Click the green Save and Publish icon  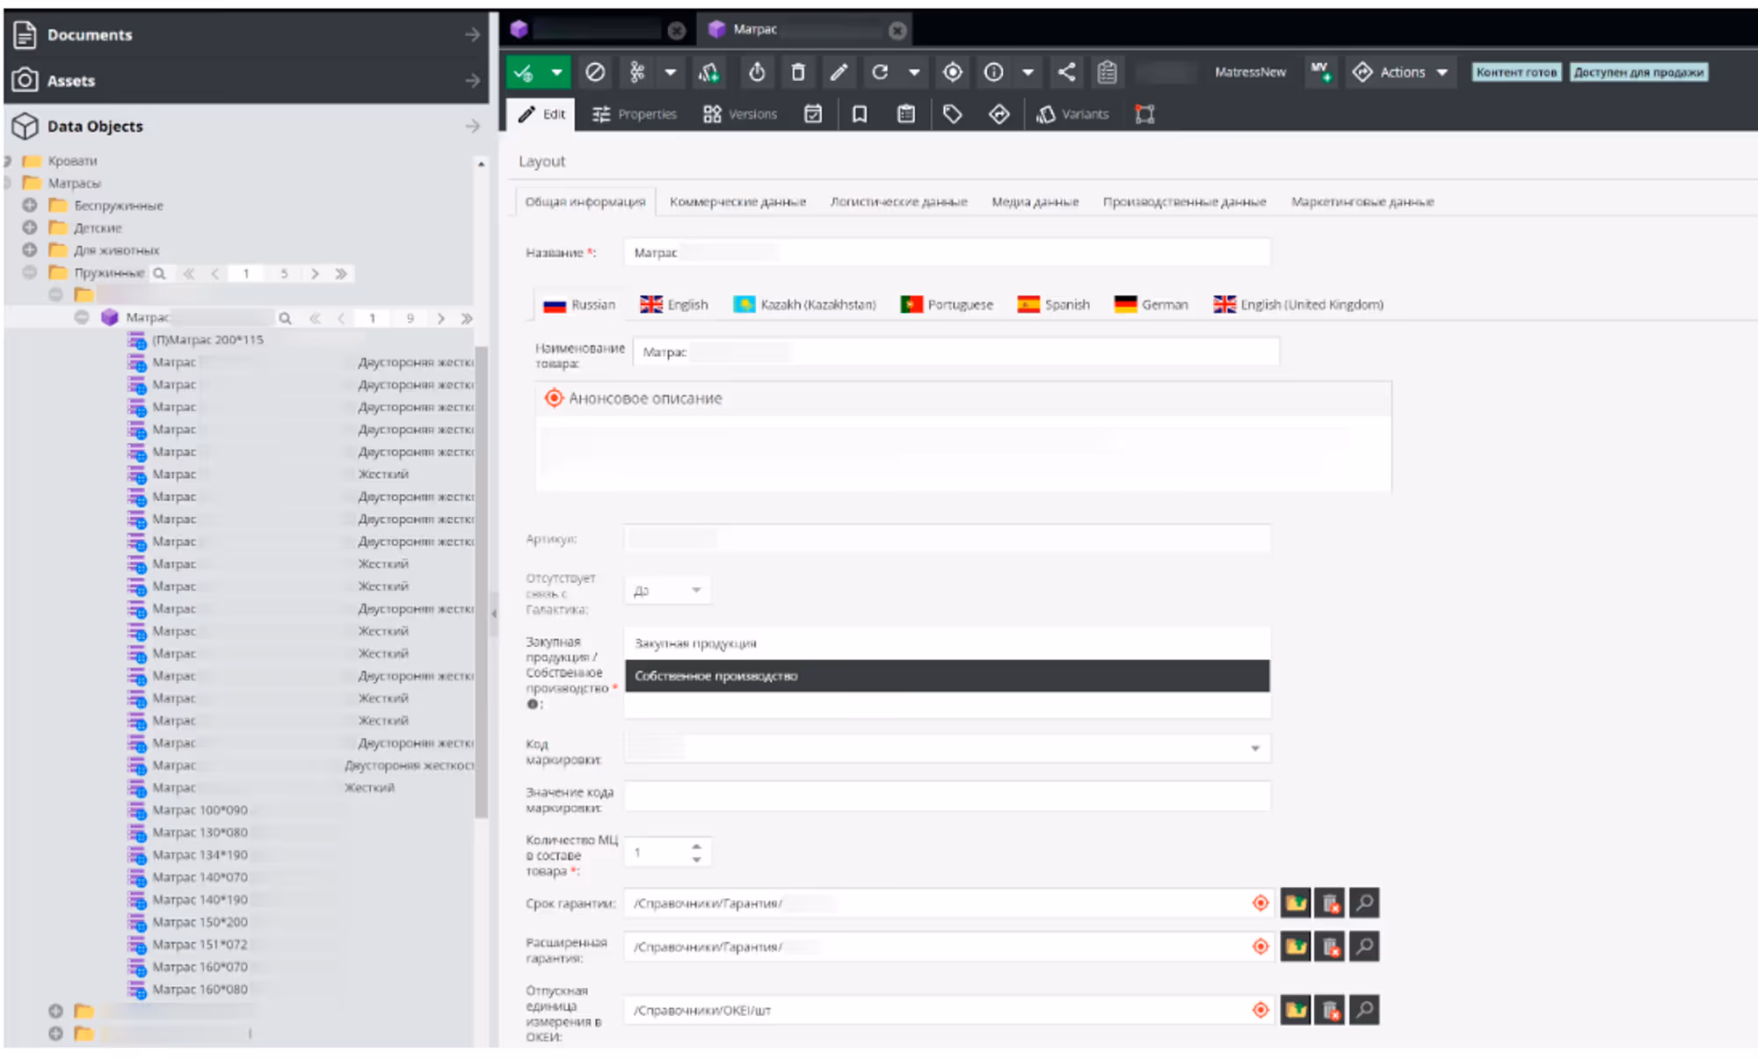coord(524,72)
